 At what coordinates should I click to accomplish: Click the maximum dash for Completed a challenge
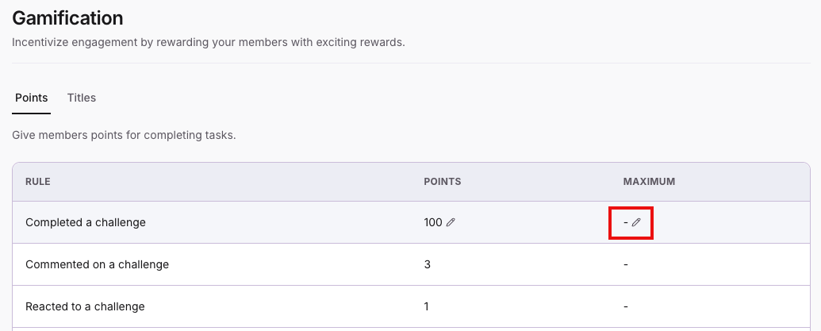(x=626, y=222)
